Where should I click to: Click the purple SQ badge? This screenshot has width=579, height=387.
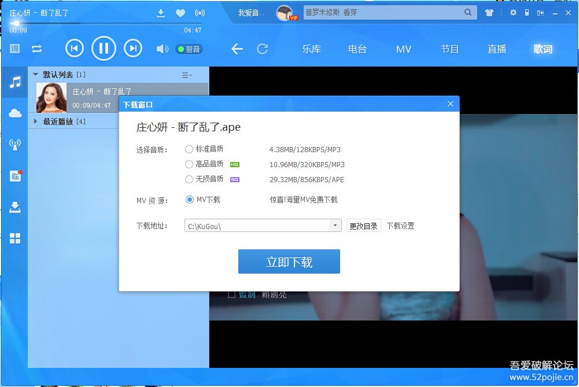[235, 180]
